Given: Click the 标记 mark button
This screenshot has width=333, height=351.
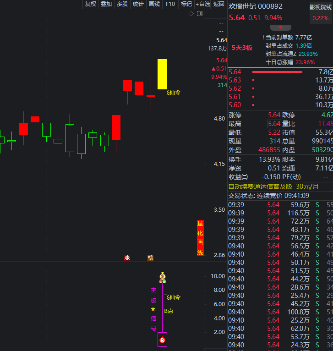Looking at the screenshot, I should click(186, 4).
